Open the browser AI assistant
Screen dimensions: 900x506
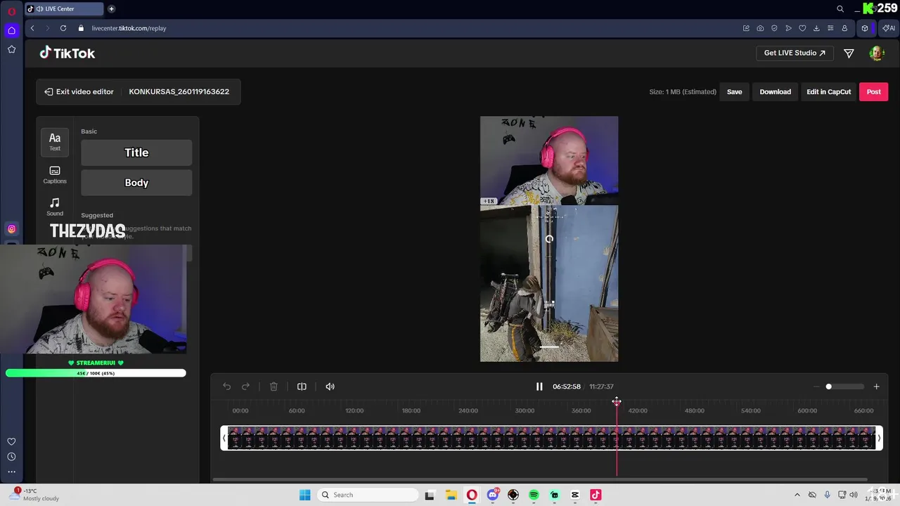(x=889, y=28)
